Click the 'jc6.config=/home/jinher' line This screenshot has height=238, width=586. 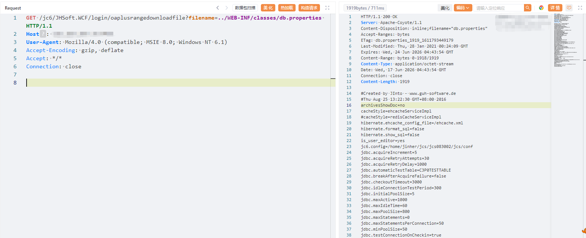(x=417, y=146)
